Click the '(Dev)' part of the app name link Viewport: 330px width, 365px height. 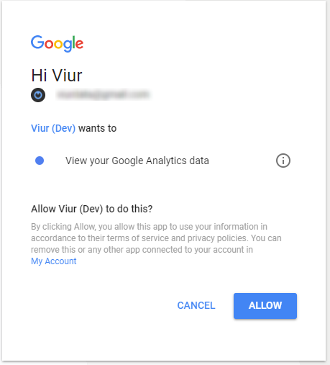click(x=63, y=128)
